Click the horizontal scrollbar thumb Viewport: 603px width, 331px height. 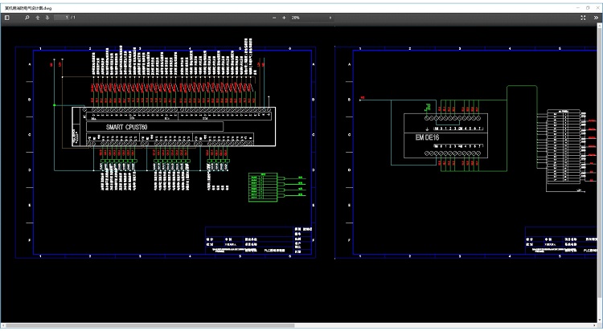tap(149, 326)
